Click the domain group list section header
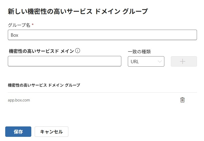Image resolution: width=204 pixels, height=141 pixels. 44,85
